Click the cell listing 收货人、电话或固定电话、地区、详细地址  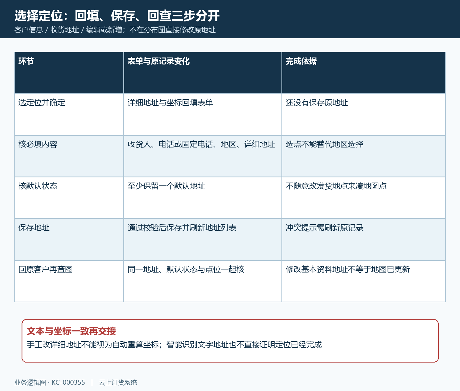(203, 156)
